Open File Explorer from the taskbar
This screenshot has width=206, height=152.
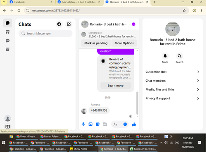coord(11,136)
